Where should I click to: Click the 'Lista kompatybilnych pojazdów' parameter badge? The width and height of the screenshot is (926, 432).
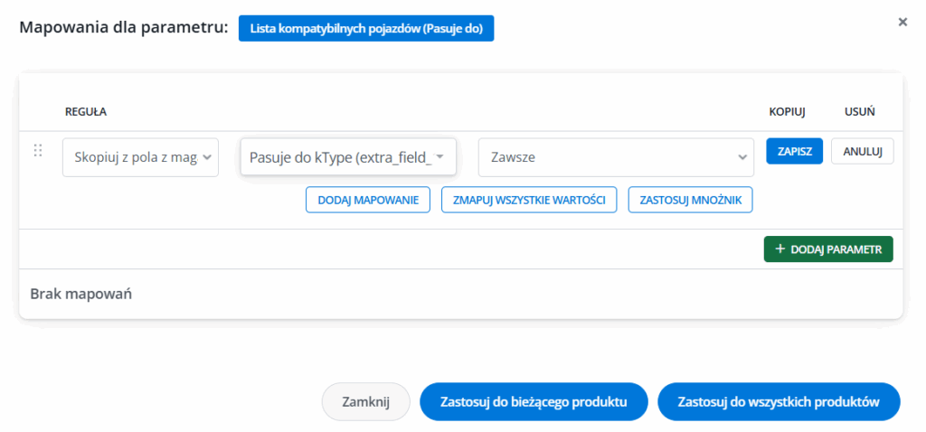tap(365, 28)
